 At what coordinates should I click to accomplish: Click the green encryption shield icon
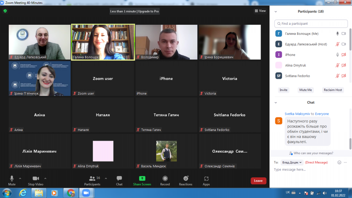(x=5, y=11)
